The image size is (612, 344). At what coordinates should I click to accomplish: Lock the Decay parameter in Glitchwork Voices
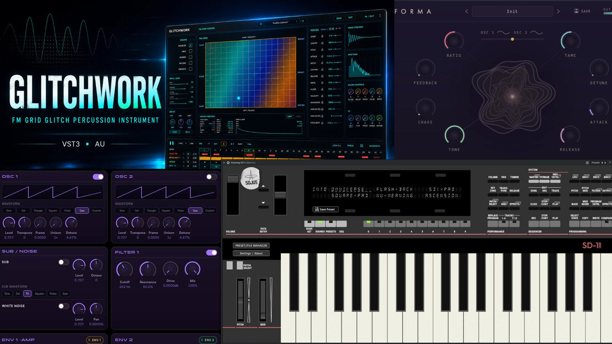click(x=322, y=63)
